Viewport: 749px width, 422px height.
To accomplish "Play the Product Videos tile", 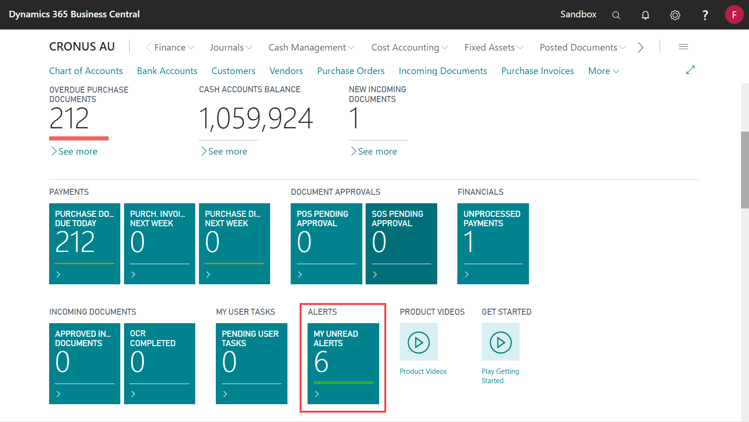I will click(x=419, y=342).
